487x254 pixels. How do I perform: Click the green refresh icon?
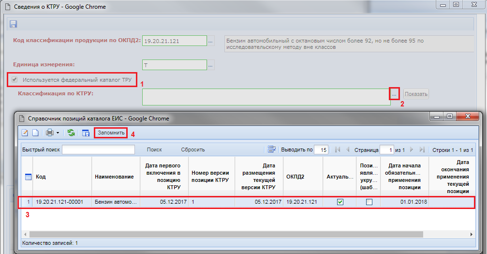(71, 133)
